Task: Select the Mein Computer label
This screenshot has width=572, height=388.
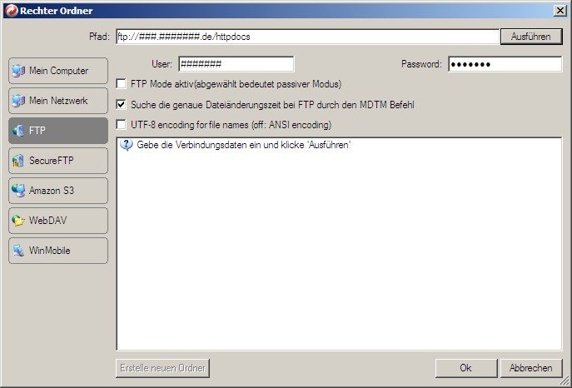Action: (59, 71)
